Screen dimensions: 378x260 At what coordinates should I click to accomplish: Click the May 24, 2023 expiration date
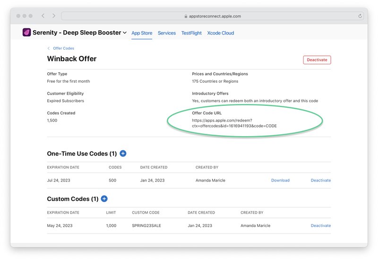tap(60, 225)
